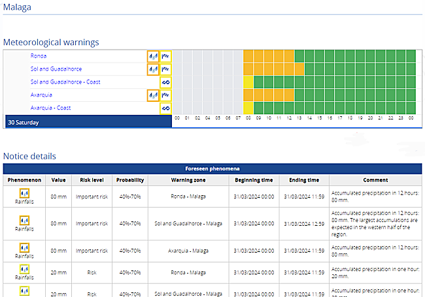Click the coastal waves icon for Sol and Guadalhorce - Coast
This screenshot has height=297, width=425.
166,82
